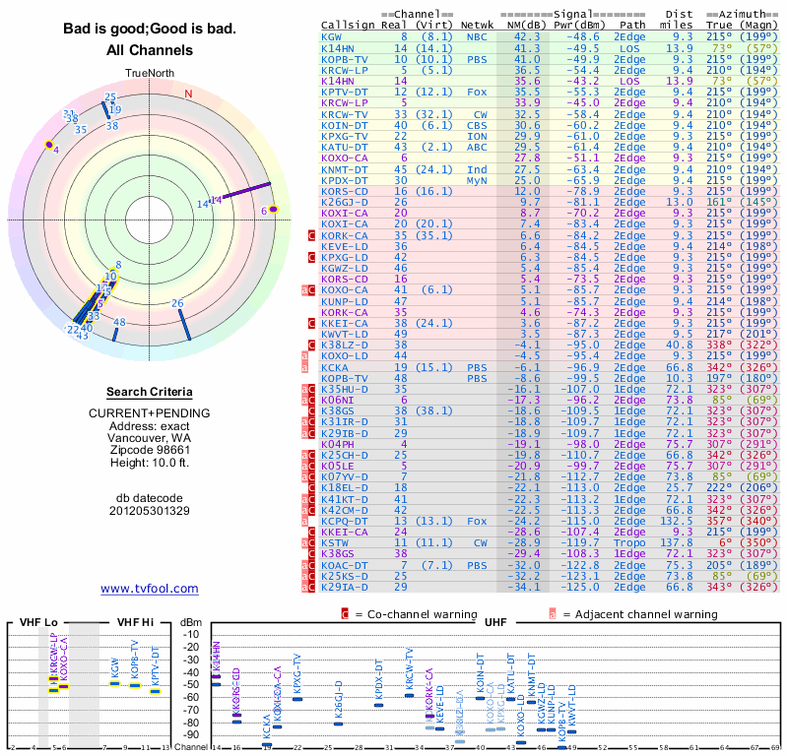Click adjacent channel icon beside KCKA row

(x=303, y=367)
